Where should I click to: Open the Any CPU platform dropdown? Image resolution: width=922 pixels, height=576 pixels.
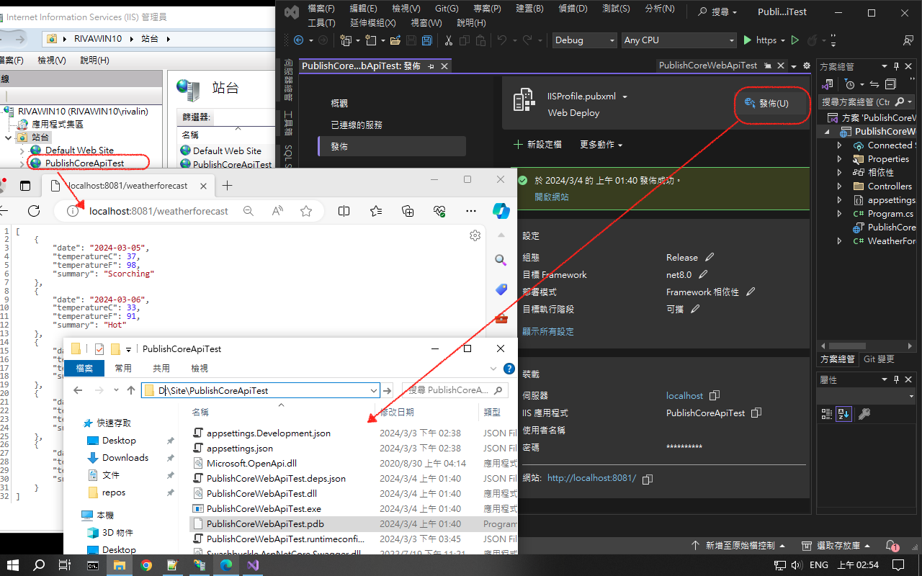pos(677,40)
